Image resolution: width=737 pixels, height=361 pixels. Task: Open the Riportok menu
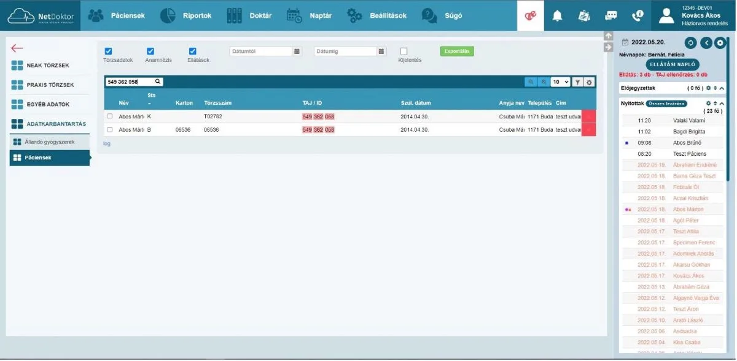[185, 15]
